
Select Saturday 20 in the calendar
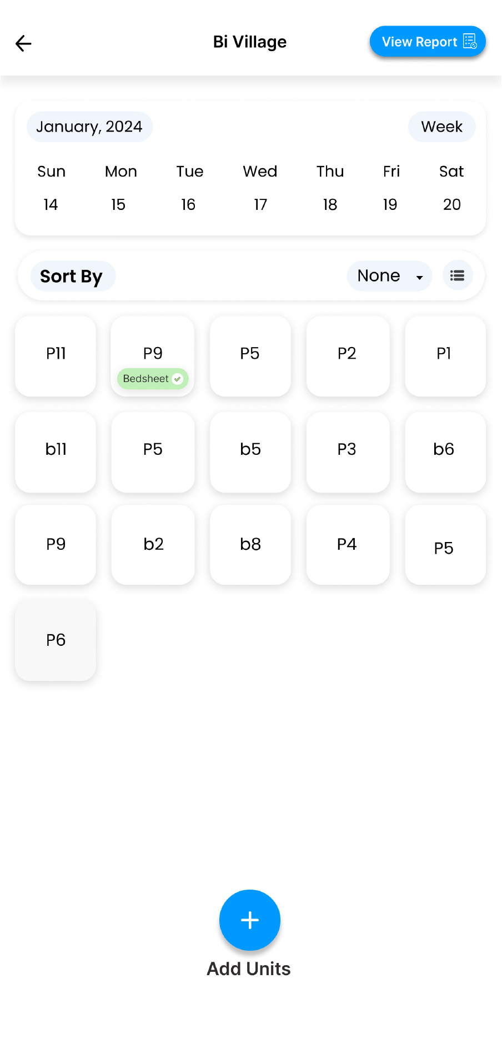451,204
